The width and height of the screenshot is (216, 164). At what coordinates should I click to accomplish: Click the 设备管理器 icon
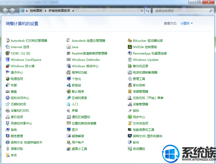point(130,104)
